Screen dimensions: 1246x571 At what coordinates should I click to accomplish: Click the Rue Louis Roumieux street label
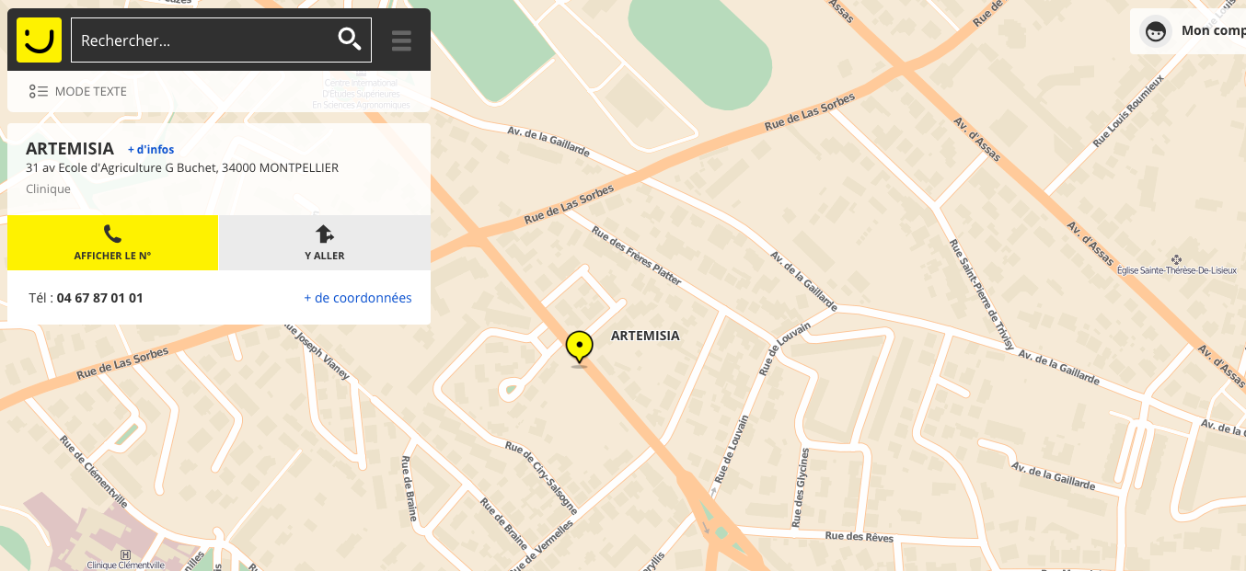tap(1127, 111)
